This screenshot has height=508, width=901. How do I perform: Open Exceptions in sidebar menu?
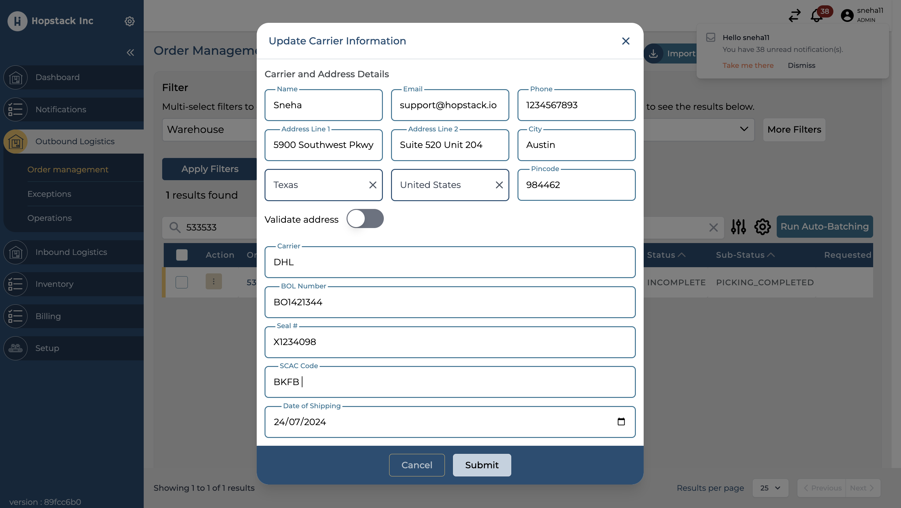click(x=49, y=194)
